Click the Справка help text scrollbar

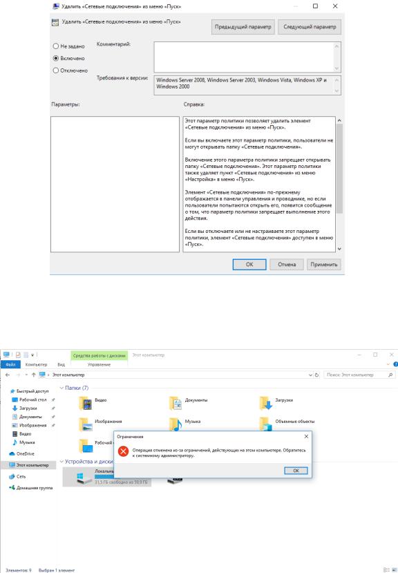point(339,169)
